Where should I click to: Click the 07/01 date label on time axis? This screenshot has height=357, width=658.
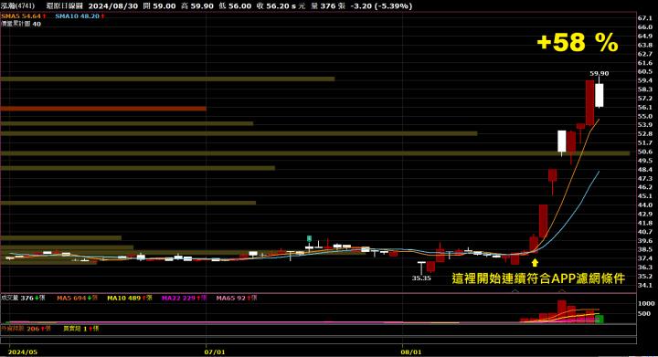pos(215,352)
